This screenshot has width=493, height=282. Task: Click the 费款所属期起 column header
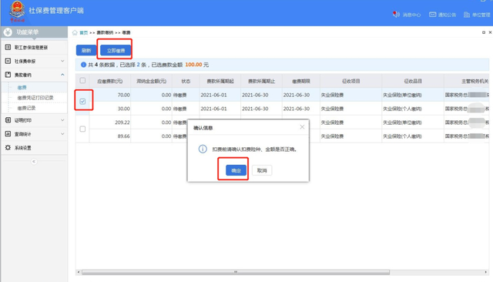(220, 81)
